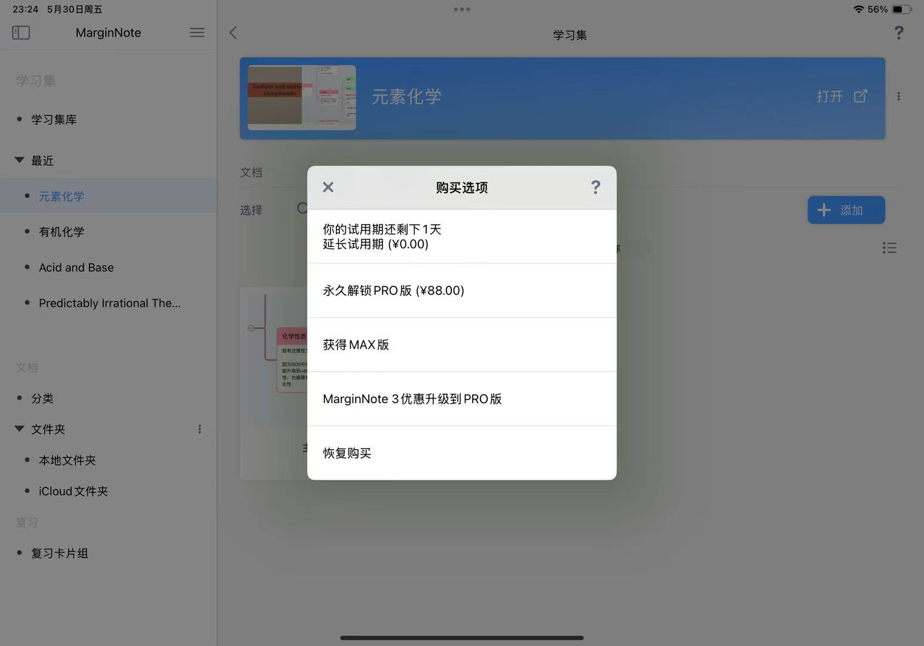
Task: Choose 永久解锁 PRO 版 ¥88.00
Action: [x=462, y=291]
